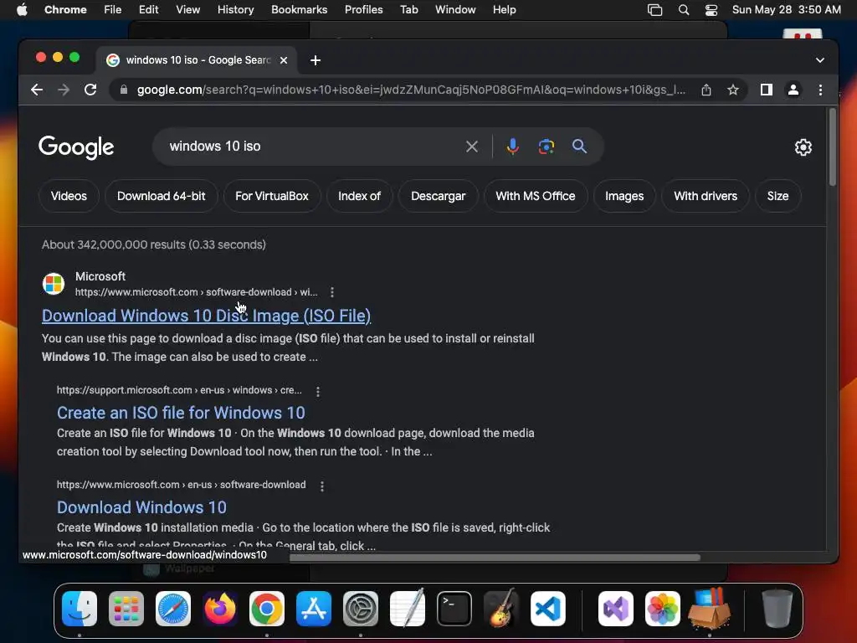The height and width of the screenshot is (643, 857).
Task: Open the Apple menu
Action: [x=21, y=10]
